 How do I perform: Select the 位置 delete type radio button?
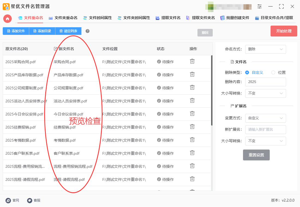273,72
